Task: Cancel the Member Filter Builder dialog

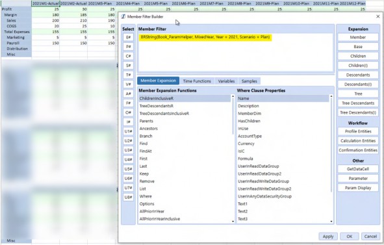Action: point(370,237)
